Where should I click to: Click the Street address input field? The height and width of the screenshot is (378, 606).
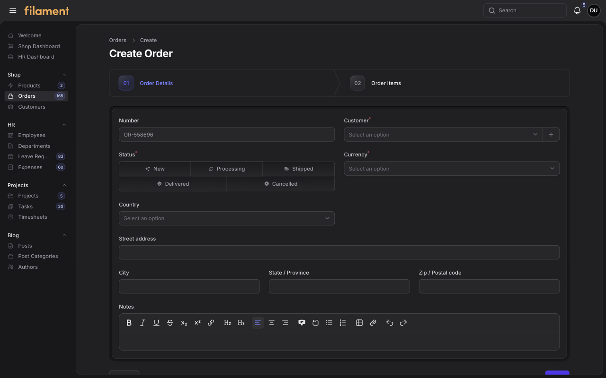(x=339, y=252)
